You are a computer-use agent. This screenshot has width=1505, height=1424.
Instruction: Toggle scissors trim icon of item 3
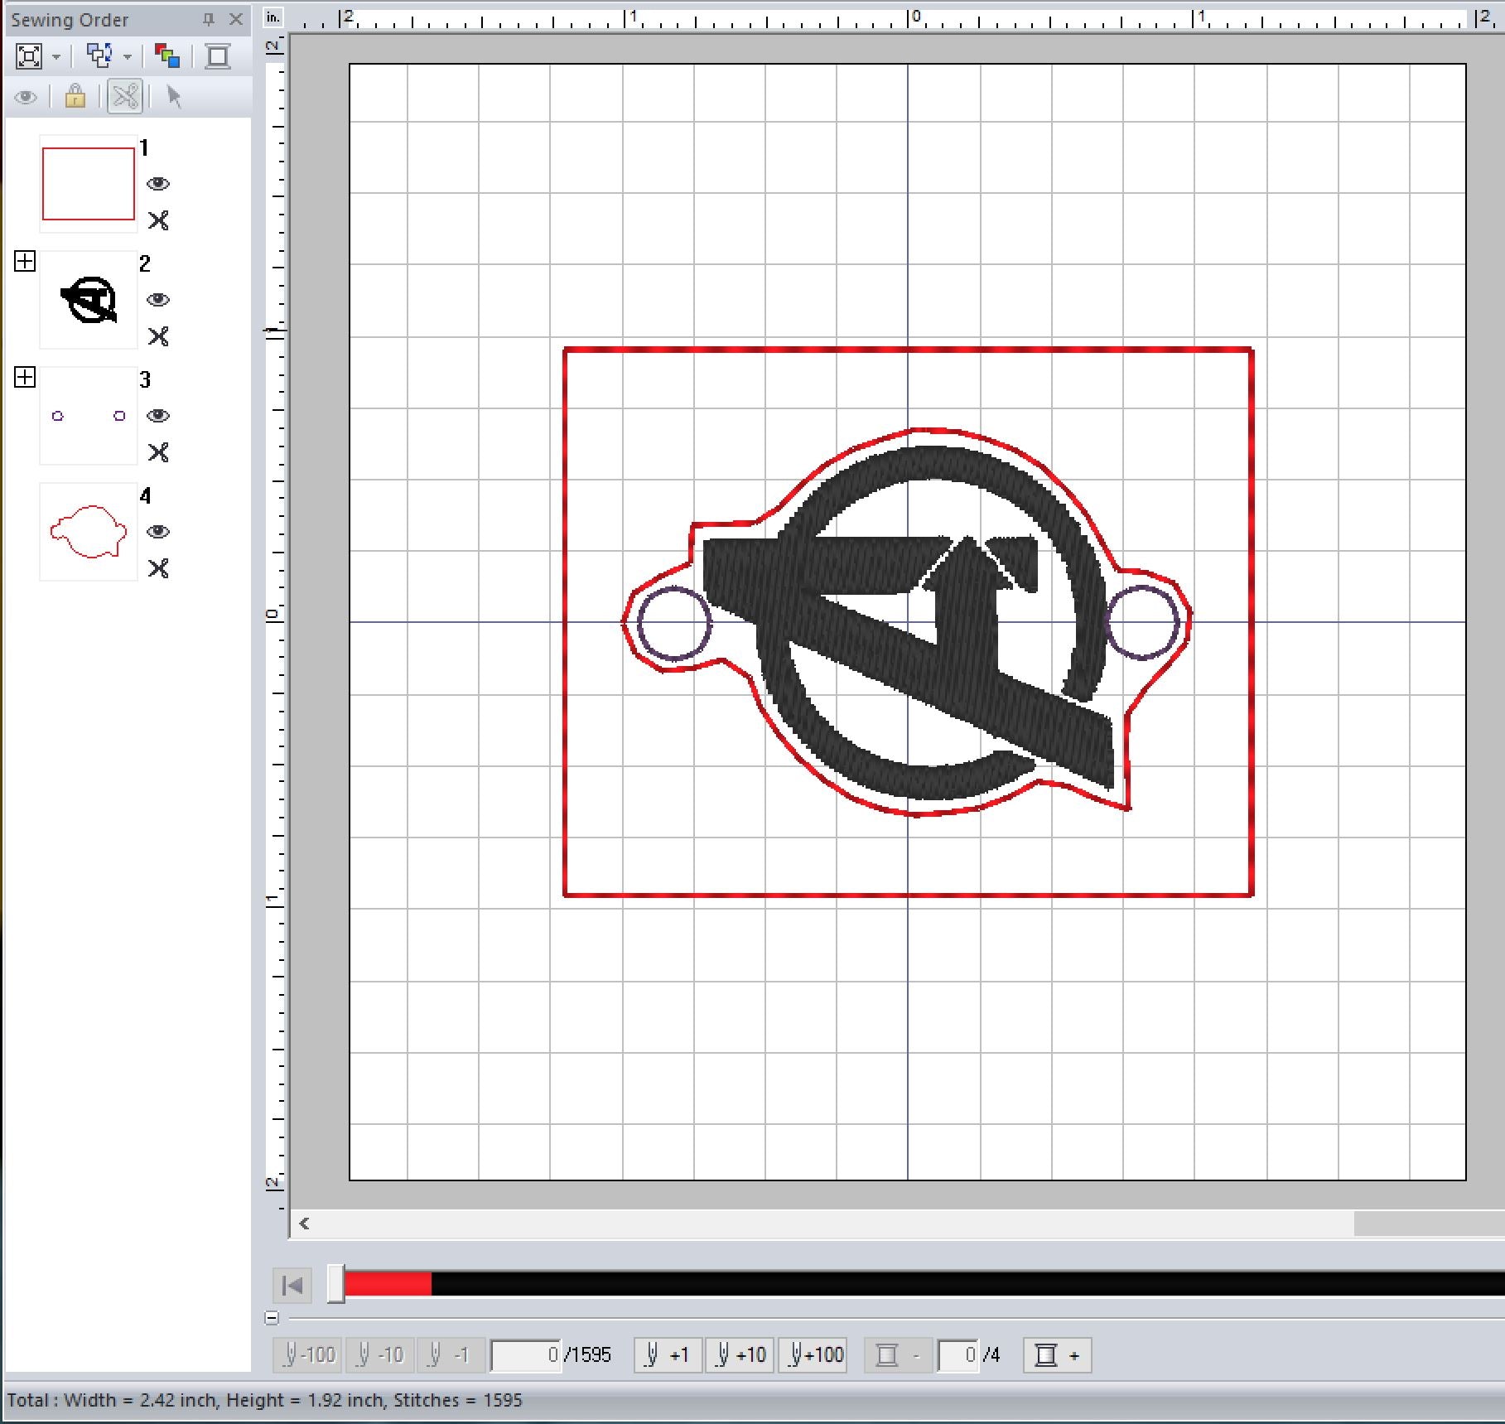pos(158,452)
